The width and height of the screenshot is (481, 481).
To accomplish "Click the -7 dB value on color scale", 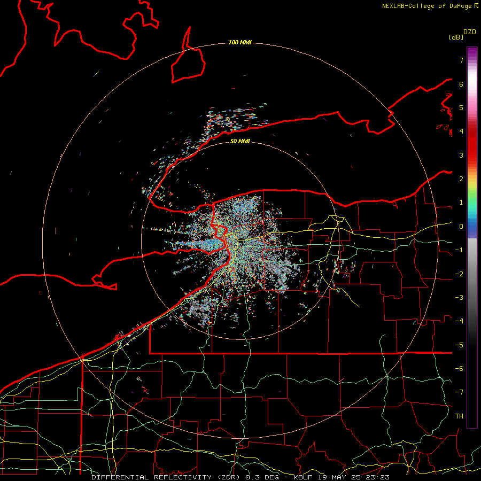I will pos(459,392).
